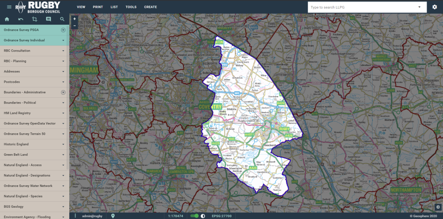Image resolution: width=443 pixels, height=219 pixels.
Task: Click the COVENTRY label on the map
Action: 210,107
